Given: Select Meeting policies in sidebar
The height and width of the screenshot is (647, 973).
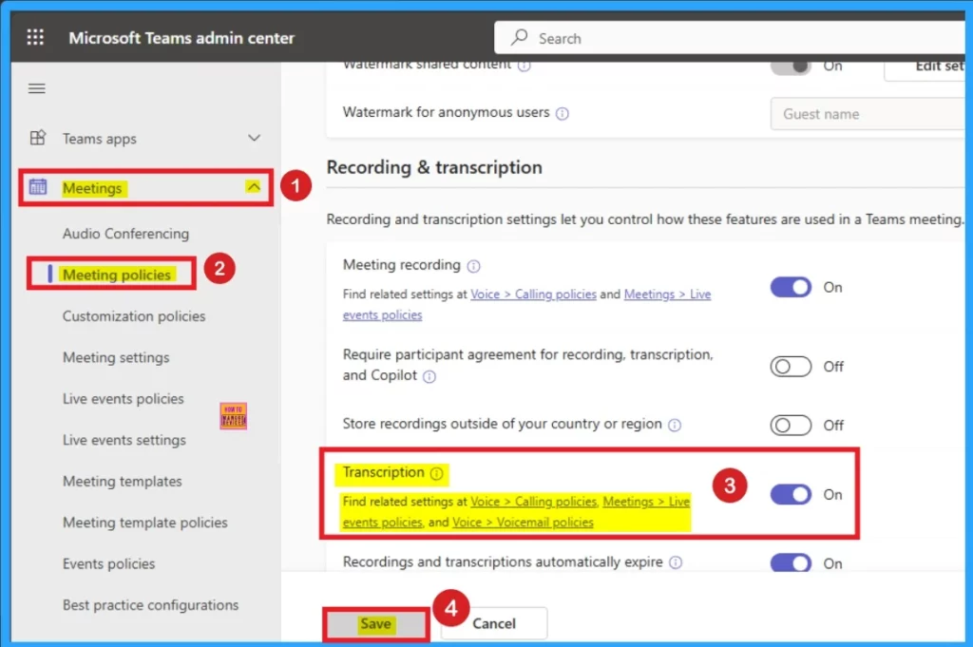Looking at the screenshot, I should point(117,275).
